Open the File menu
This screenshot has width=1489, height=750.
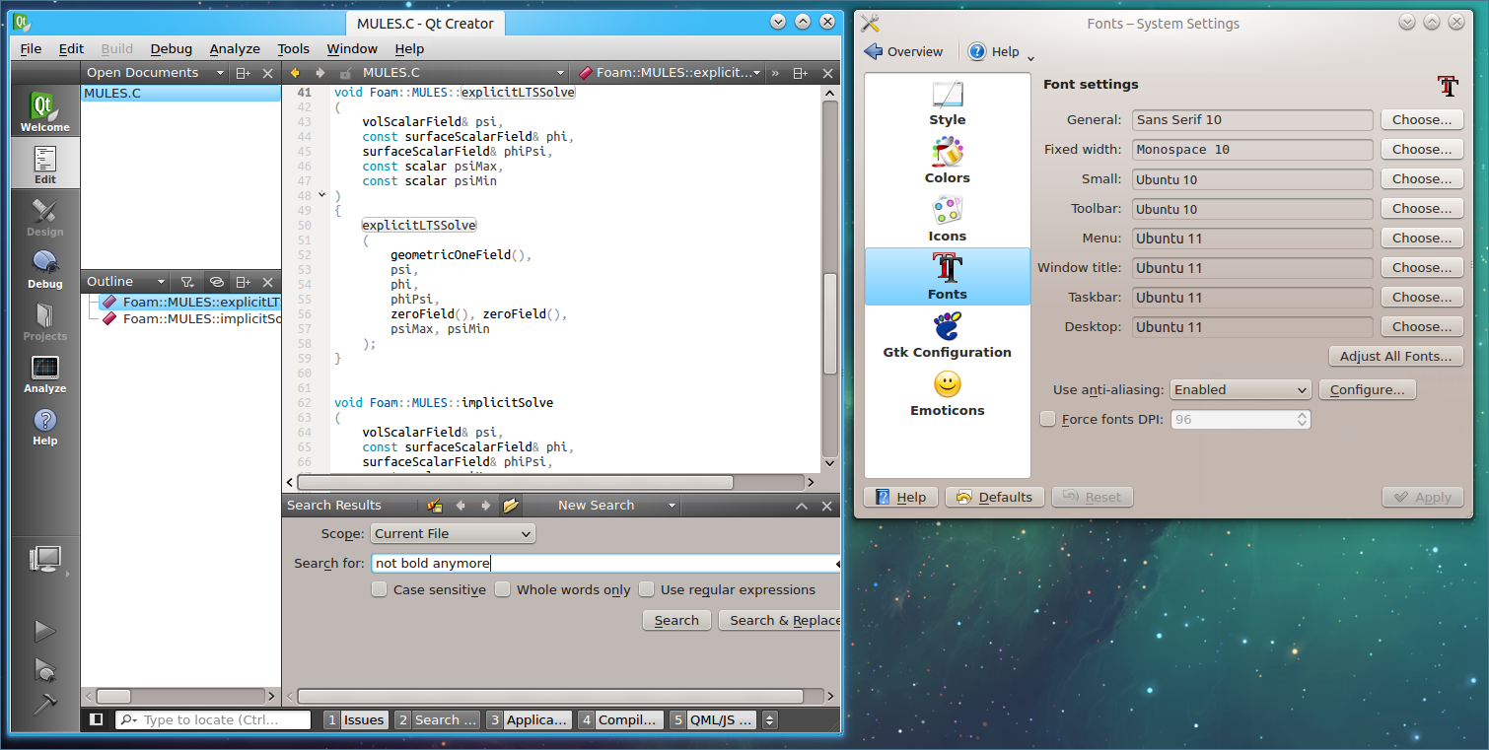pyautogui.click(x=31, y=48)
